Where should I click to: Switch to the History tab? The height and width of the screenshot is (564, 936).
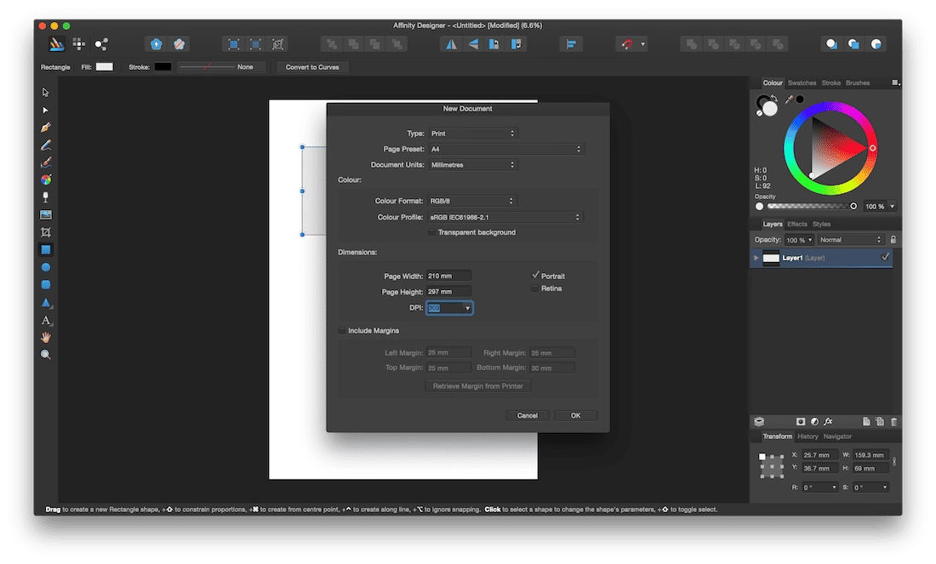coord(808,436)
